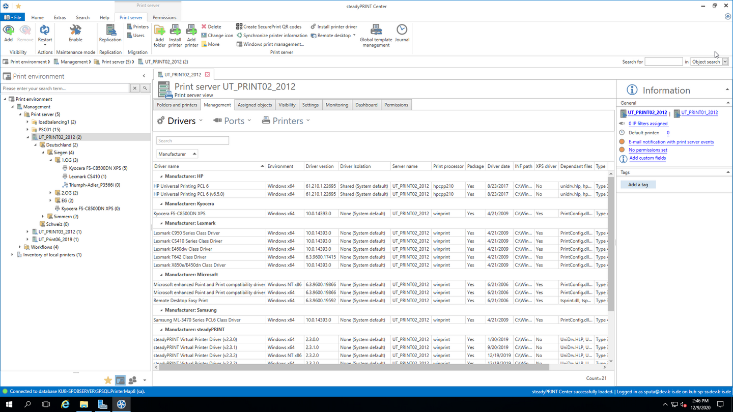The image size is (733, 412).
Task: Click the driver search field
Action: 192,140
